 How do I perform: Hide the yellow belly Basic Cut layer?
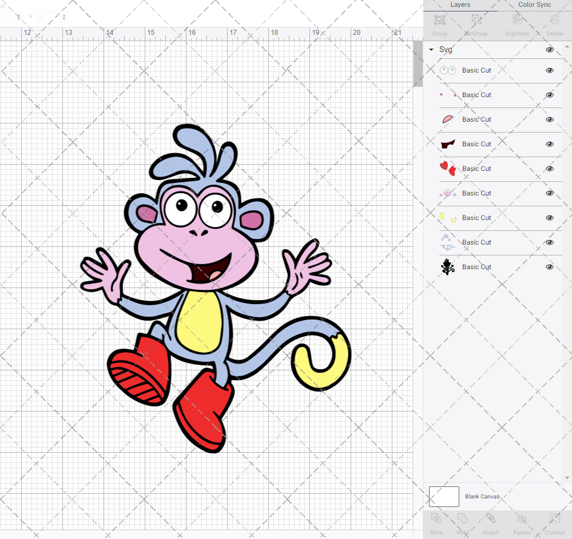pyautogui.click(x=549, y=218)
